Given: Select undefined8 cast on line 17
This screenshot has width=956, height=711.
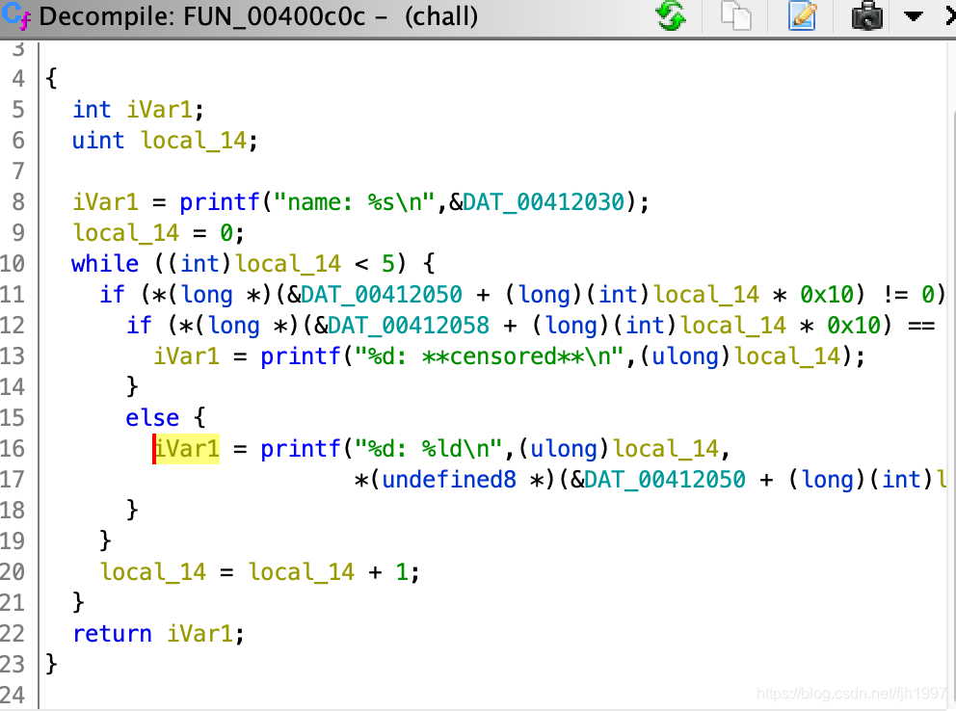Looking at the screenshot, I should click(449, 480).
